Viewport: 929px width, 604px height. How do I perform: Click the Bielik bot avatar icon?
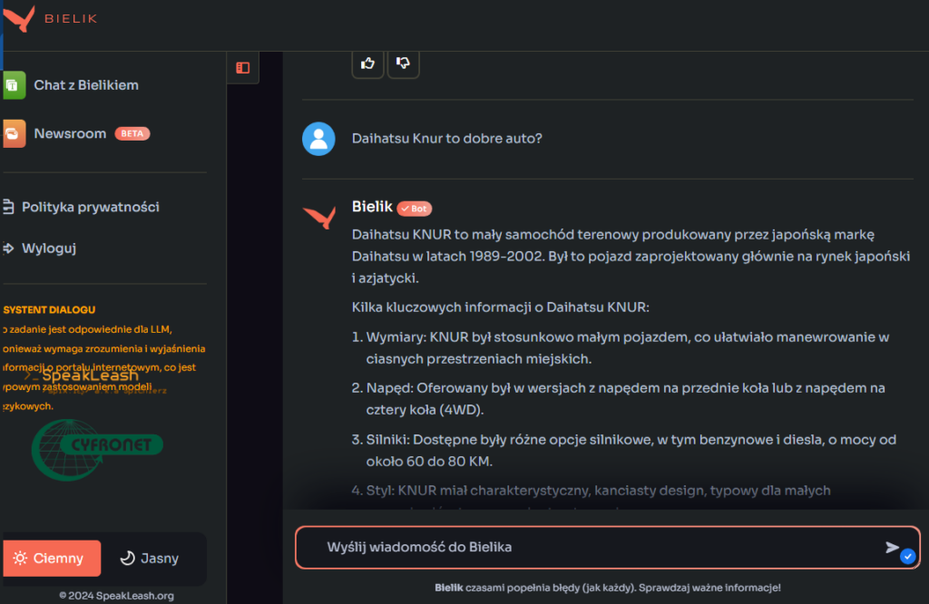[318, 218]
